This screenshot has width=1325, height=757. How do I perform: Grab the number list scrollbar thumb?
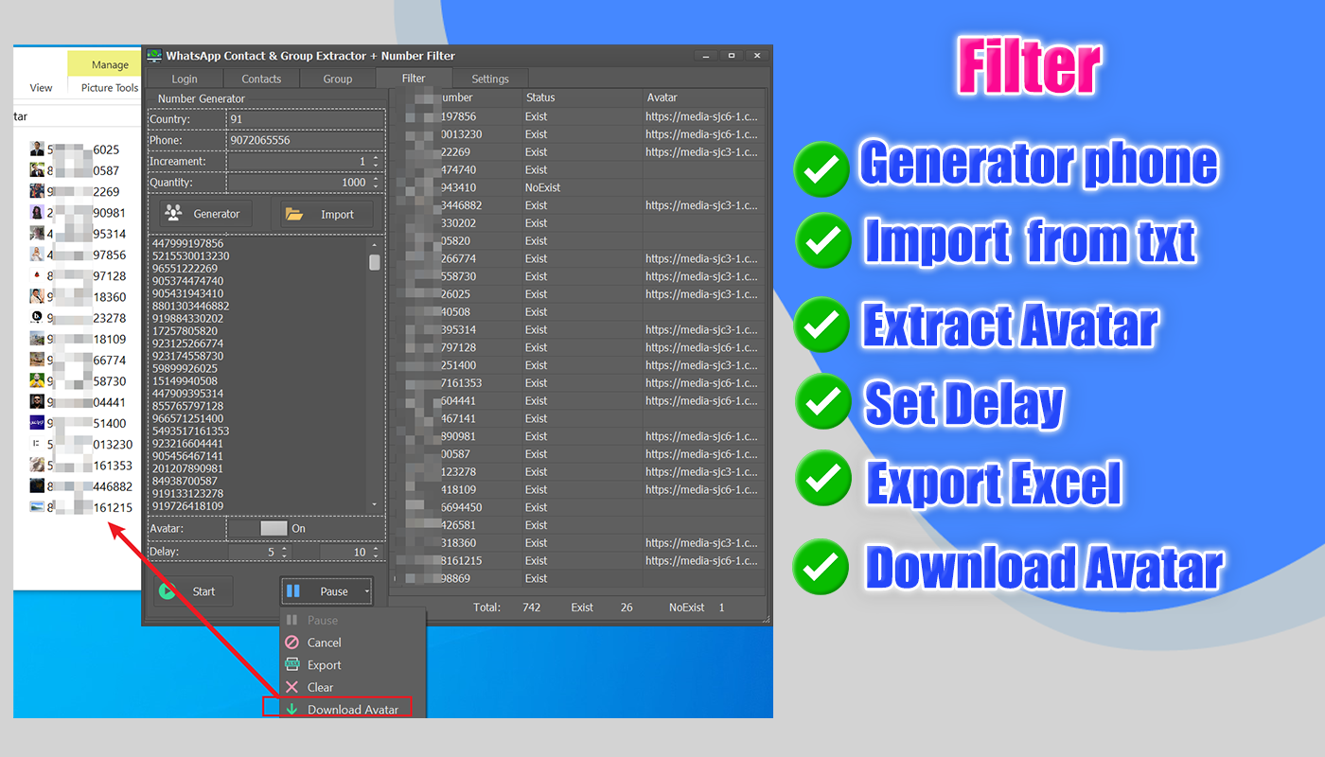pyautogui.click(x=375, y=262)
